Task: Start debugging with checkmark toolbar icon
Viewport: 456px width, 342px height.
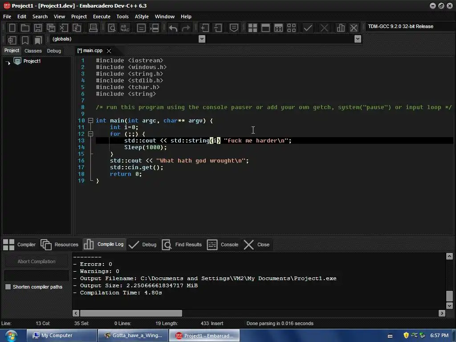Action: coord(308,28)
